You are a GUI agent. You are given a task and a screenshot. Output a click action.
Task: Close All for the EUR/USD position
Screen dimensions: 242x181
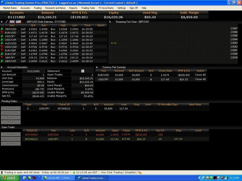(x=200, y=75)
